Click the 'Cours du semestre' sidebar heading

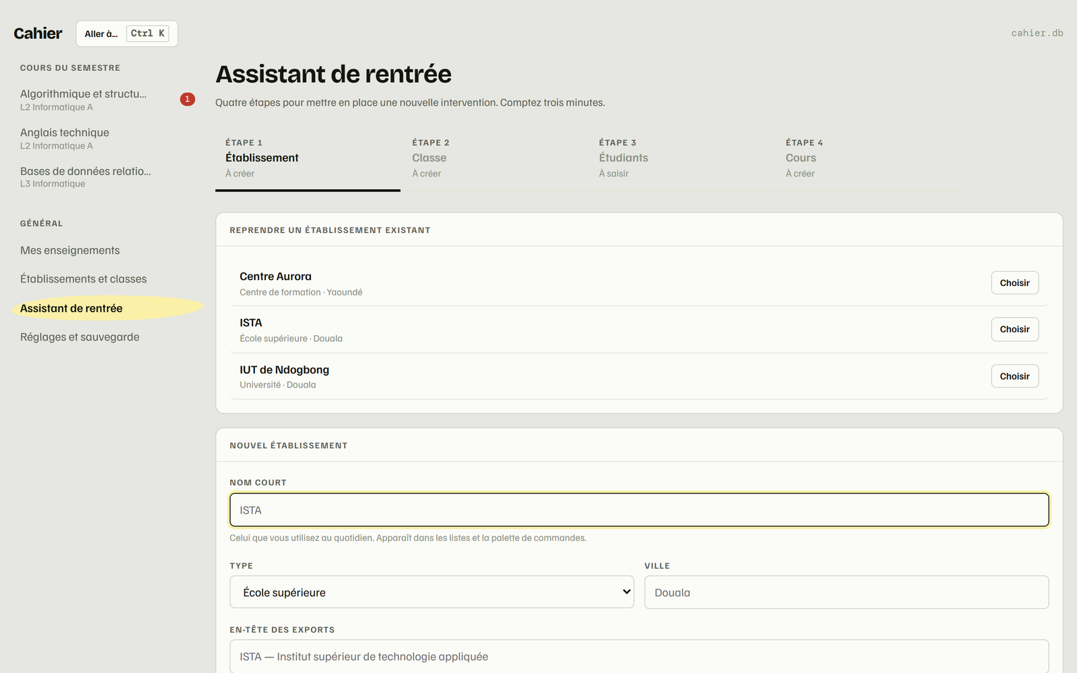tap(70, 68)
